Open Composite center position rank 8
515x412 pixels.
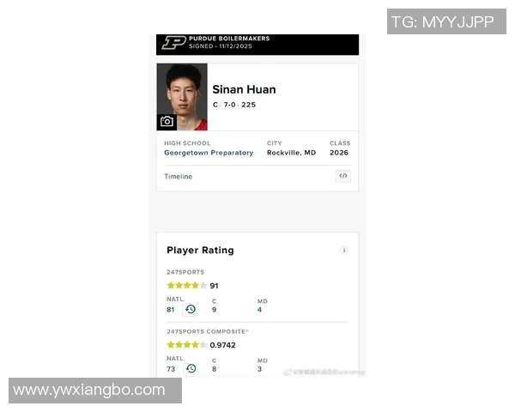[x=214, y=369]
